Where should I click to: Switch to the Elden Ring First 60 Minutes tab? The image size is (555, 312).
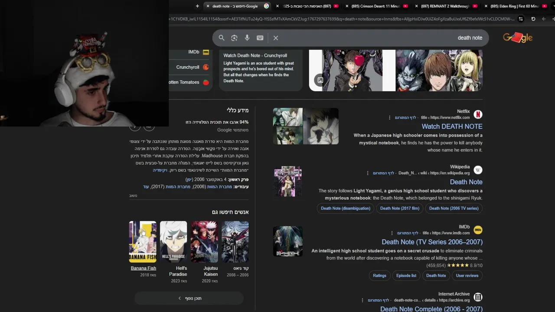516,6
